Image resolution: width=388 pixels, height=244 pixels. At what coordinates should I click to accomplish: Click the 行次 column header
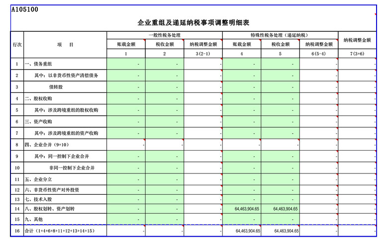pyautogui.click(x=17, y=45)
